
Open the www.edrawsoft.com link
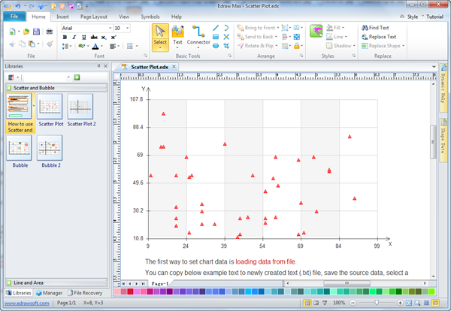pos(25,303)
